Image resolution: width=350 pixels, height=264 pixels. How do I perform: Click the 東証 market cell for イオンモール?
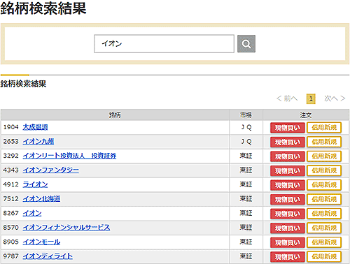point(246,242)
